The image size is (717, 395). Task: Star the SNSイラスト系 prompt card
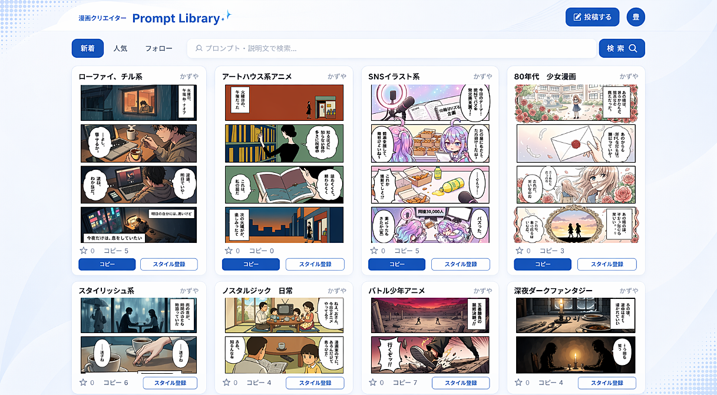tap(374, 251)
